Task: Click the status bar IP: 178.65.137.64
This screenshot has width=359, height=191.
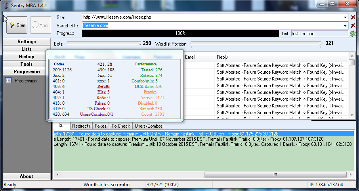Action: (326, 185)
